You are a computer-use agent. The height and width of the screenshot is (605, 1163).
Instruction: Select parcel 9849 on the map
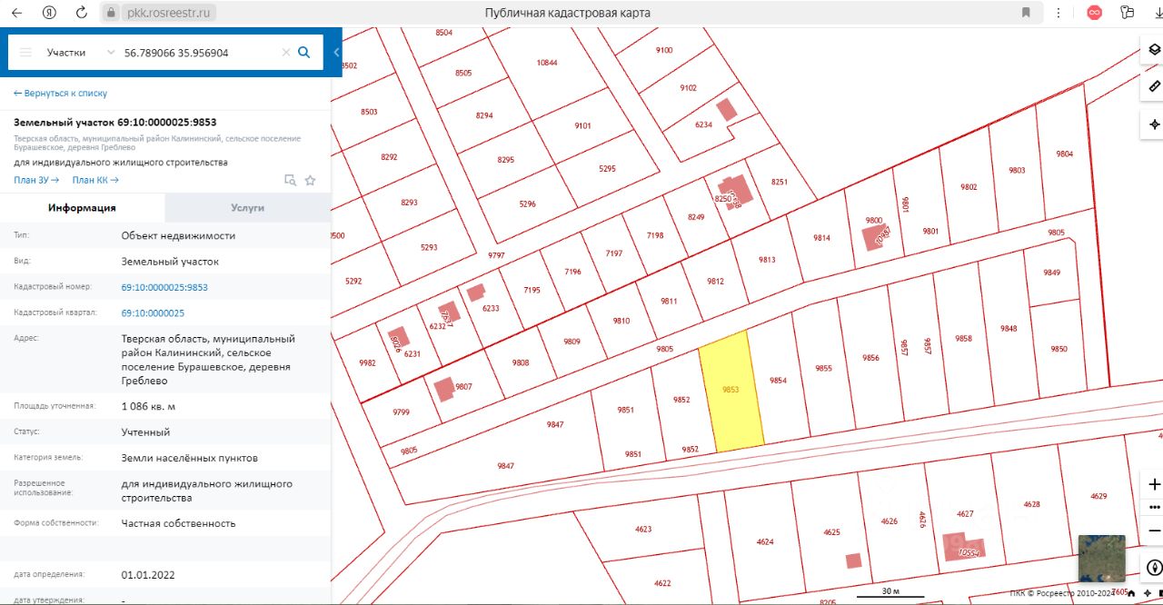point(1051,273)
